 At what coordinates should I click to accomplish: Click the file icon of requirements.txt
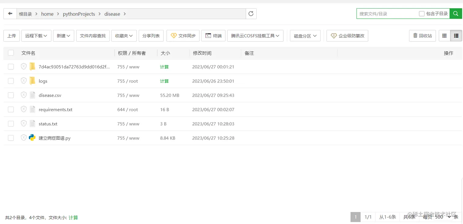coord(32,109)
